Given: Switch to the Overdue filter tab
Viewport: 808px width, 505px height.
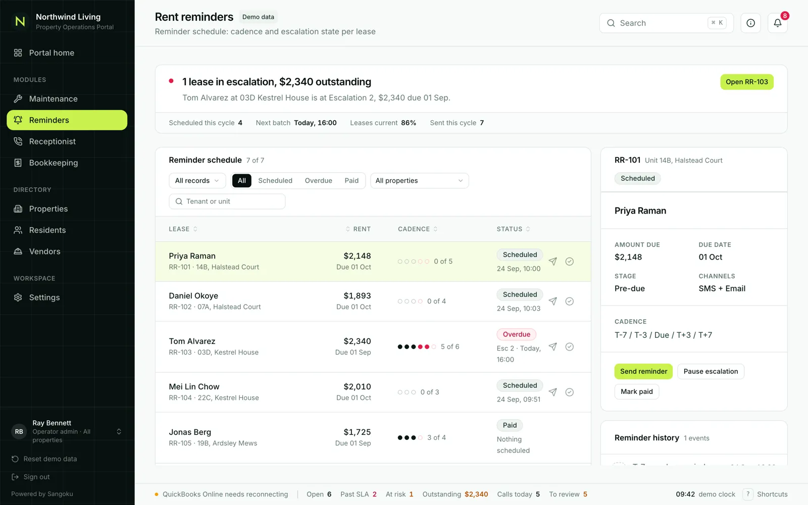Looking at the screenshot, I should tap(319, 181).
